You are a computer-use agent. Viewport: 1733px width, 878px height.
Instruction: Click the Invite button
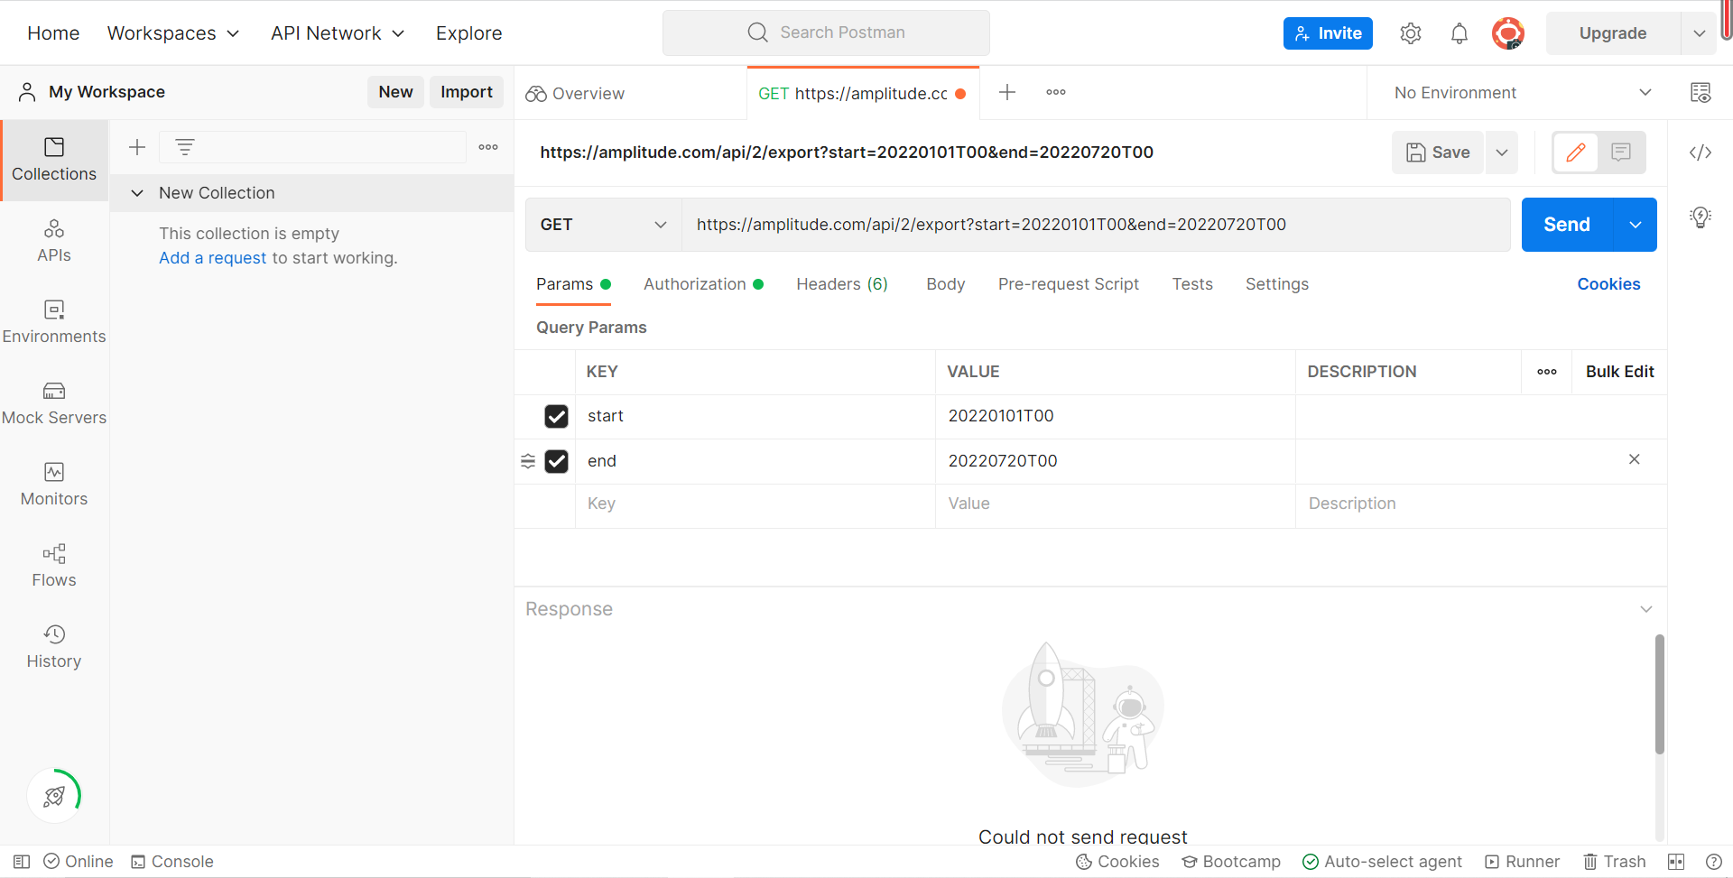(1328, 33)
